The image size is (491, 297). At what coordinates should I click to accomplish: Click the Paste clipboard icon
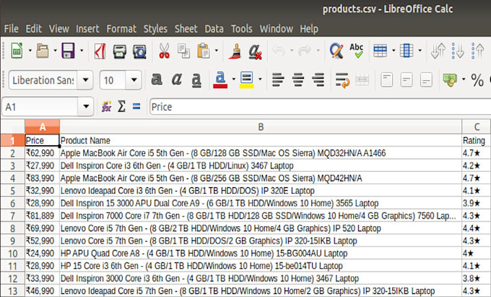point(203,51)
